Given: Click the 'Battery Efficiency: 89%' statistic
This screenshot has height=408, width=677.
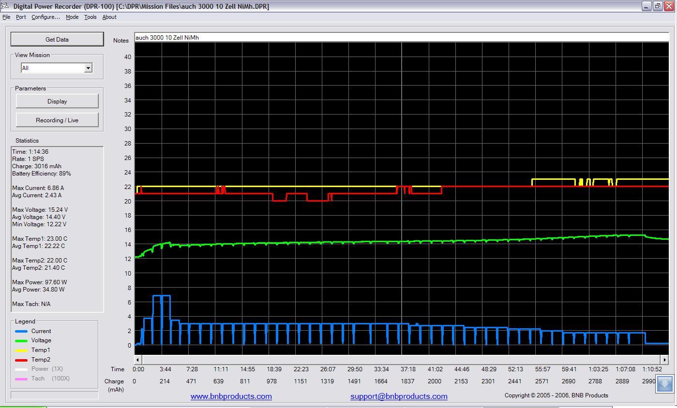Looking at the screenshot, I should click(x=42, y=174).
